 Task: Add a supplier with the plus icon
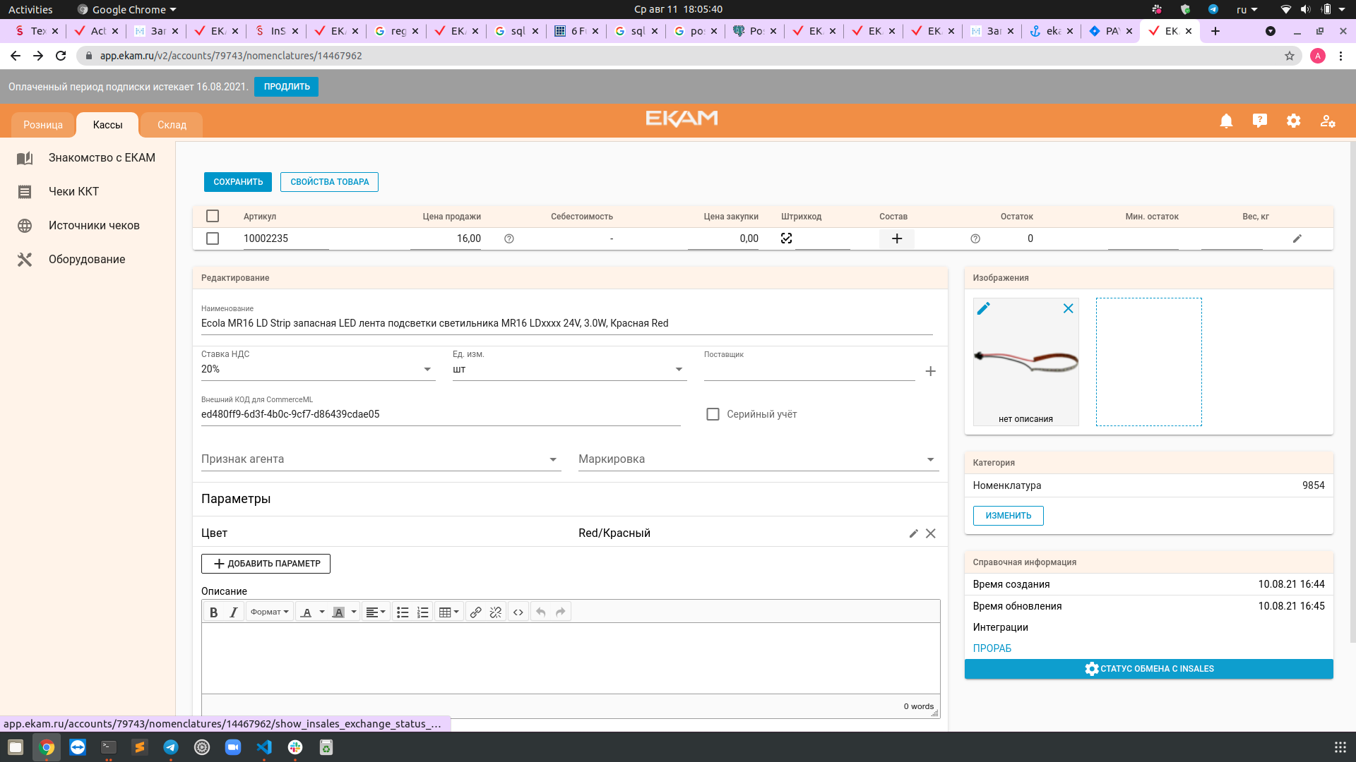(931, 371)
